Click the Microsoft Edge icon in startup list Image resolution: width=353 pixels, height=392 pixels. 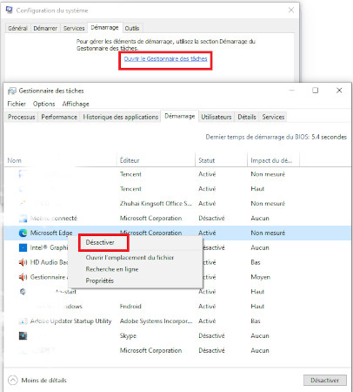click(23, 233)
